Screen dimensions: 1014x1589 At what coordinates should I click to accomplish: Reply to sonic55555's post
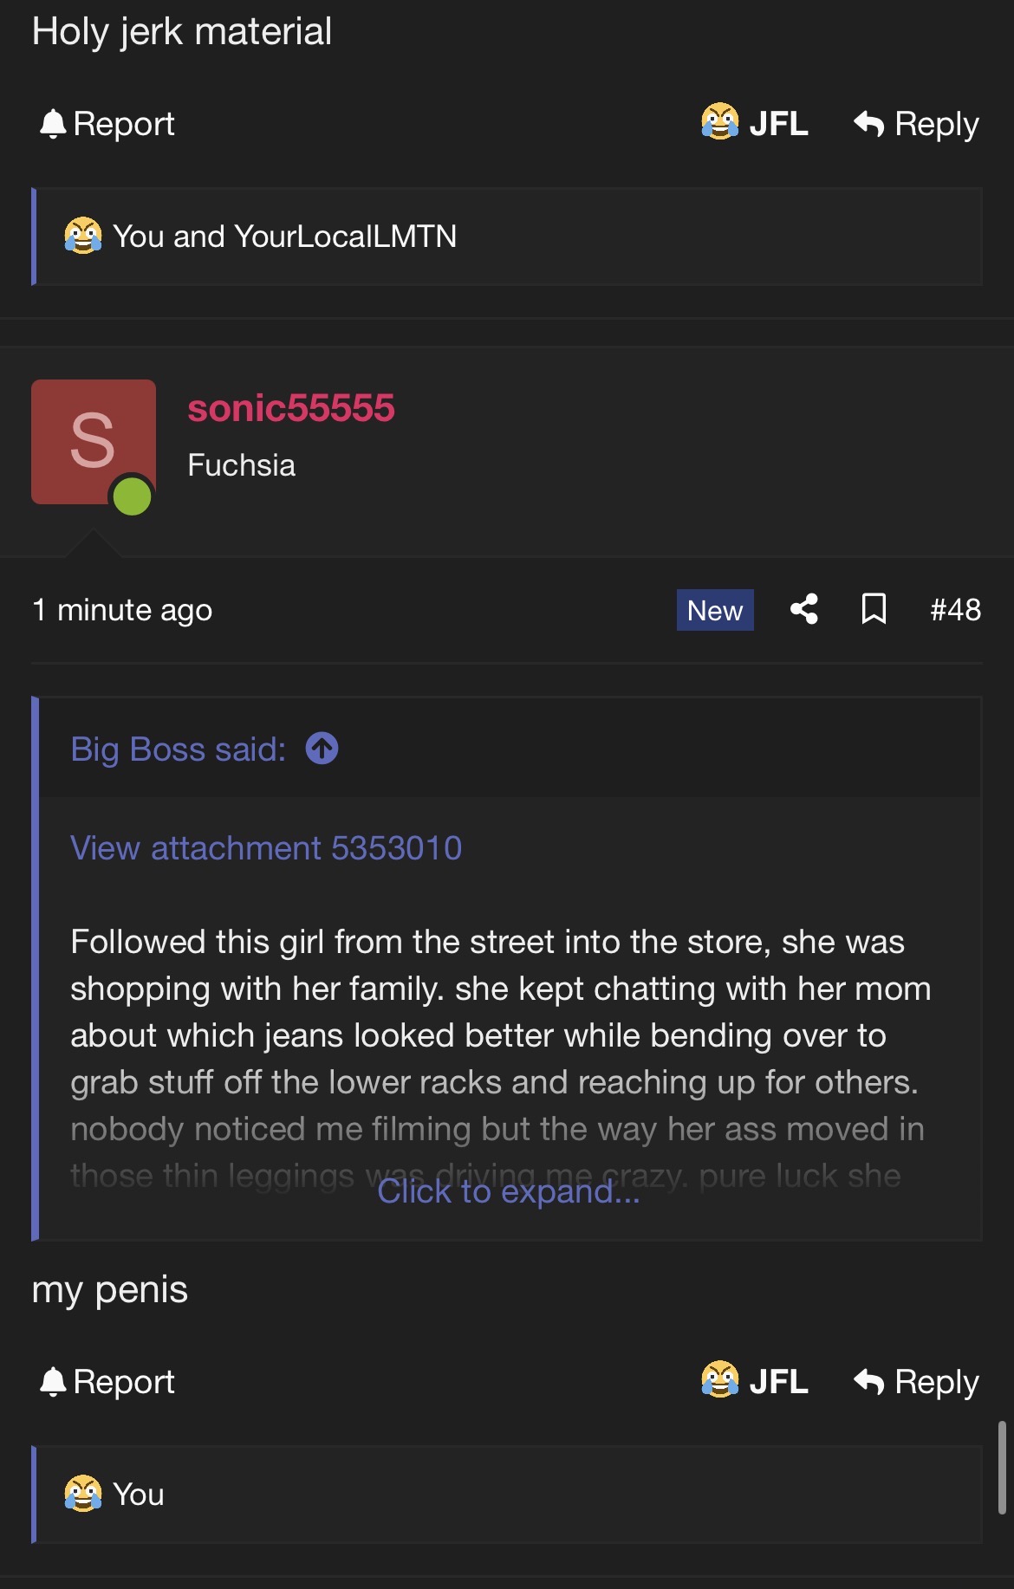coord(916,1382)
